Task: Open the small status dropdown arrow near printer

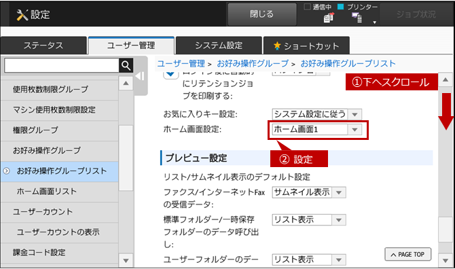Action: 375,22
